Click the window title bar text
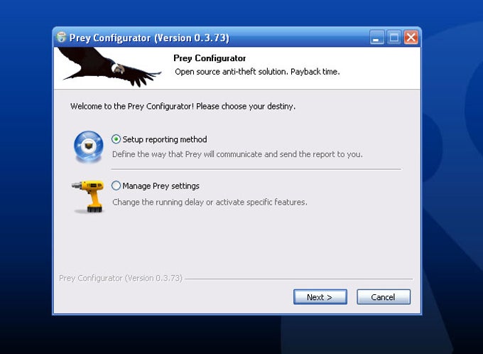The image size is (483, 354). [x=149, y=38]
